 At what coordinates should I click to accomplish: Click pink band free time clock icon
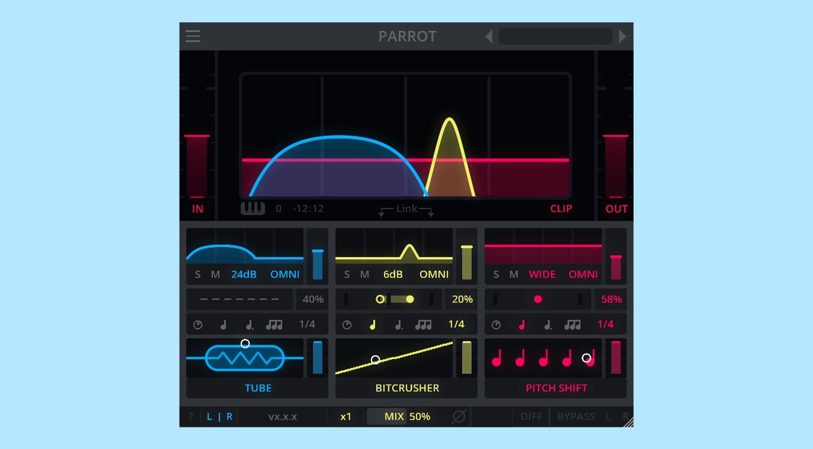click(496, 325)
